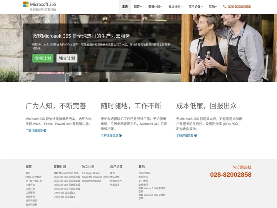The image size is (277, 208).
Task: Click the circled arrow icon under 随时随地，工作不断
Action: pyautogui.click(x=120, y=135)
